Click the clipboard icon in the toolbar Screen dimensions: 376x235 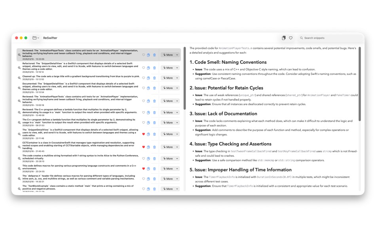(284, 38)
